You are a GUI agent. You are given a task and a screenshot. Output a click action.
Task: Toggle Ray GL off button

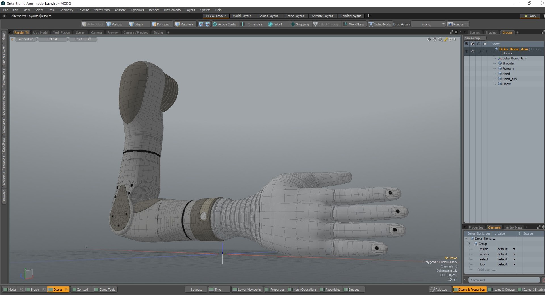tap(83, 39)
